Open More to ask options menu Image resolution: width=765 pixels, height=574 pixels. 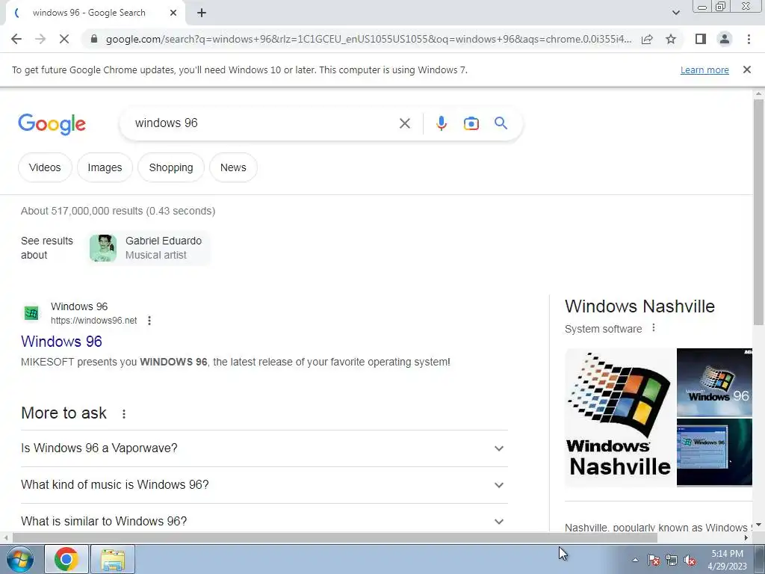pyautogui.click(x=124, y=414)
